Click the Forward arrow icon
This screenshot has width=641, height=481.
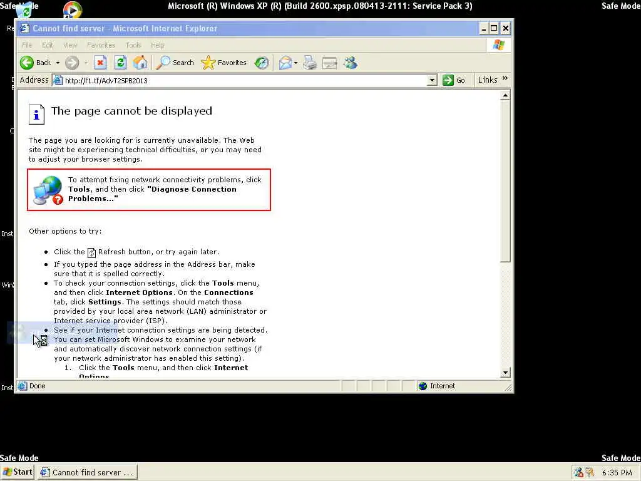pos(72,63)
